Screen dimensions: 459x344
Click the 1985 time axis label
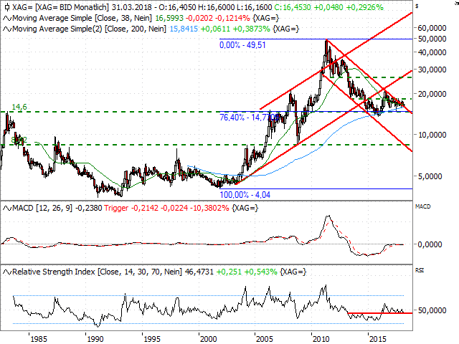[39, 339]
